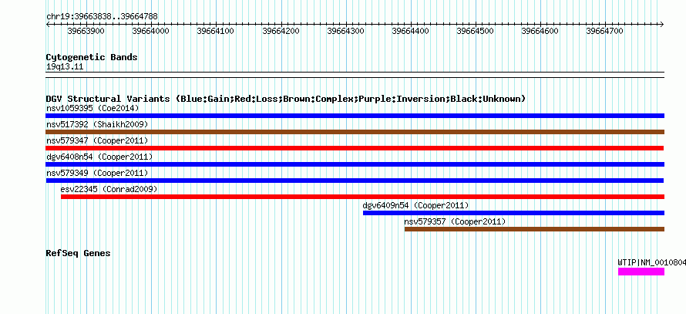The height and width of the screenshot is (314, 686).
Task: Click ruler position 39664000
Action: 151,31
